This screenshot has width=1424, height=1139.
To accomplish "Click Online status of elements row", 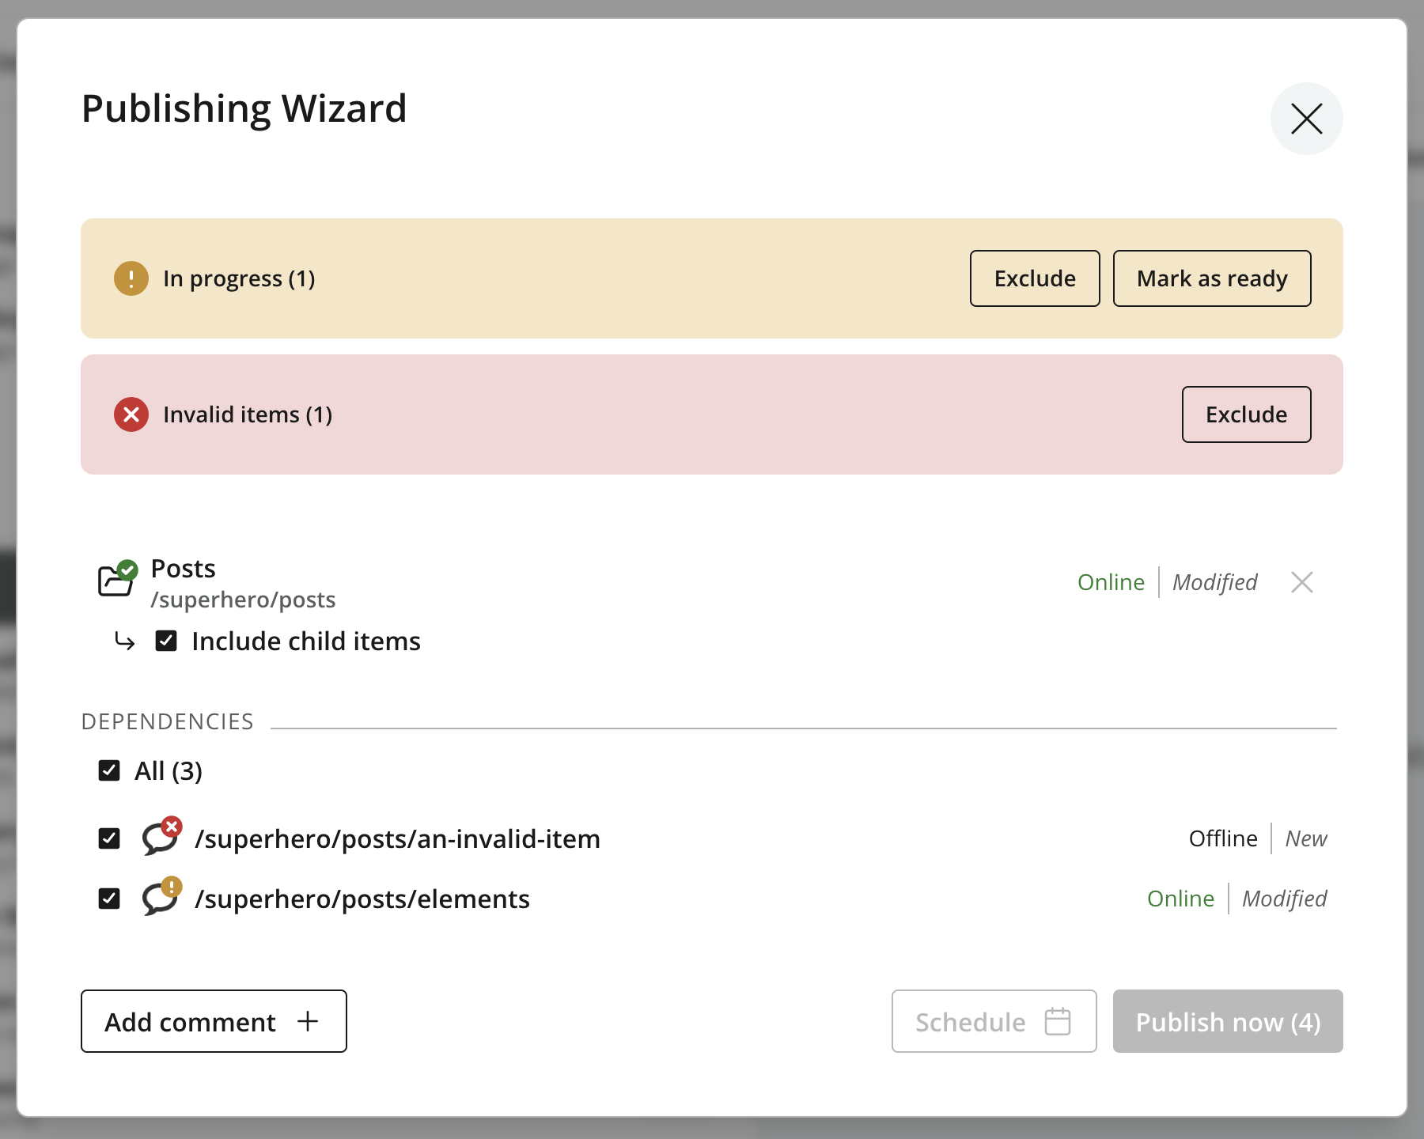I will (1180, 899).
